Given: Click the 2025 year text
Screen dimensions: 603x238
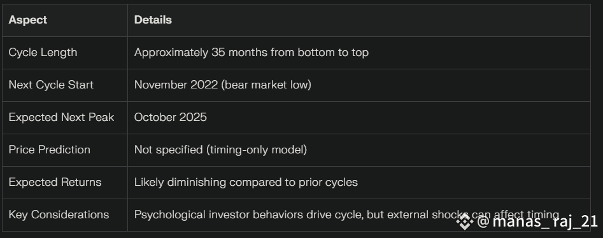Looking at the screenshot, I should [x=192, y=117].
